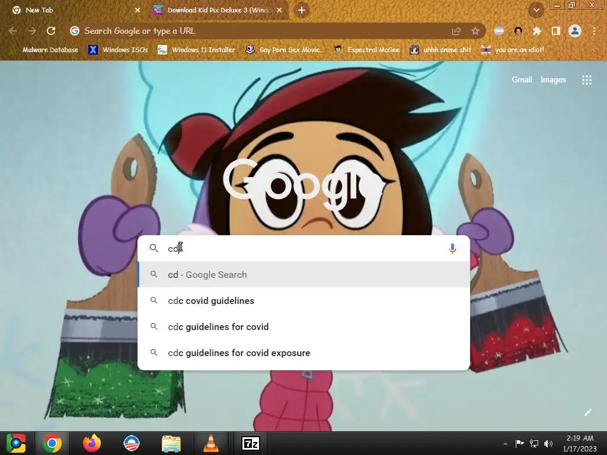The image size is (607, 455).
Task: Close the New Tab tab
Action: (x=138, y=10)
